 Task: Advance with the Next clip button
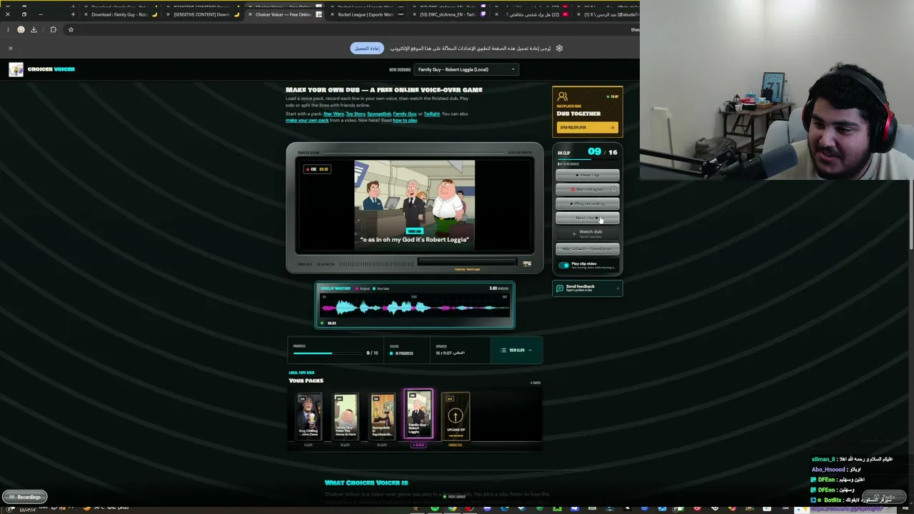tap(588, 218)
